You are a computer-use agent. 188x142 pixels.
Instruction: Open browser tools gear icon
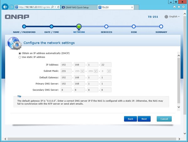183,7
